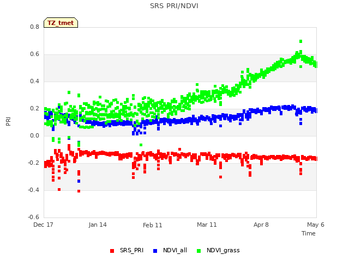This screenshot has height=261, width=349.
Task: Click the Dec 17 x-axis tick label
Action: click(x=43, y=225)
